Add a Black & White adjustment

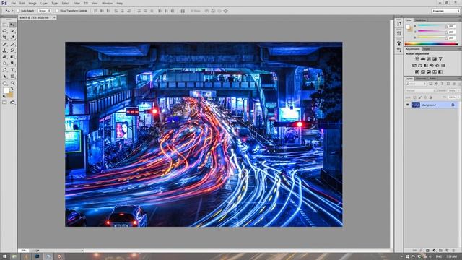tap(426, 65)
